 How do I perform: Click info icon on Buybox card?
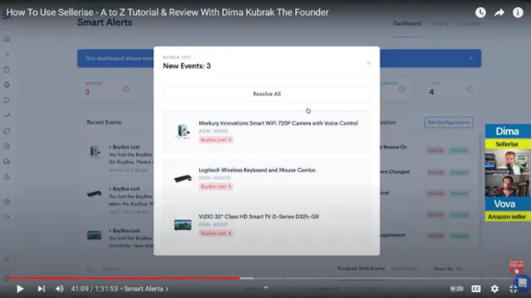tap(126, 89)
